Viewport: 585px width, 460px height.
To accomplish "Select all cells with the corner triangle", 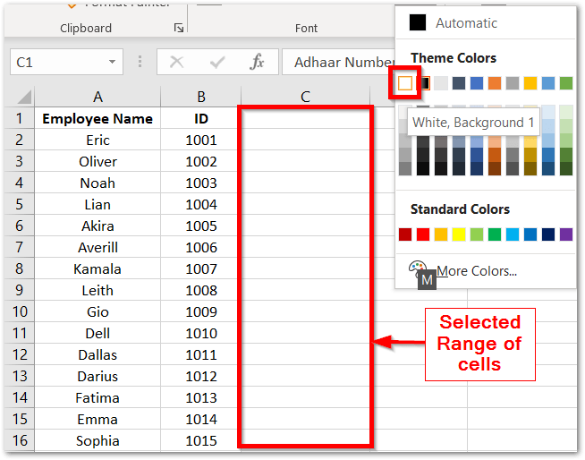I will [x=24, y=97].
